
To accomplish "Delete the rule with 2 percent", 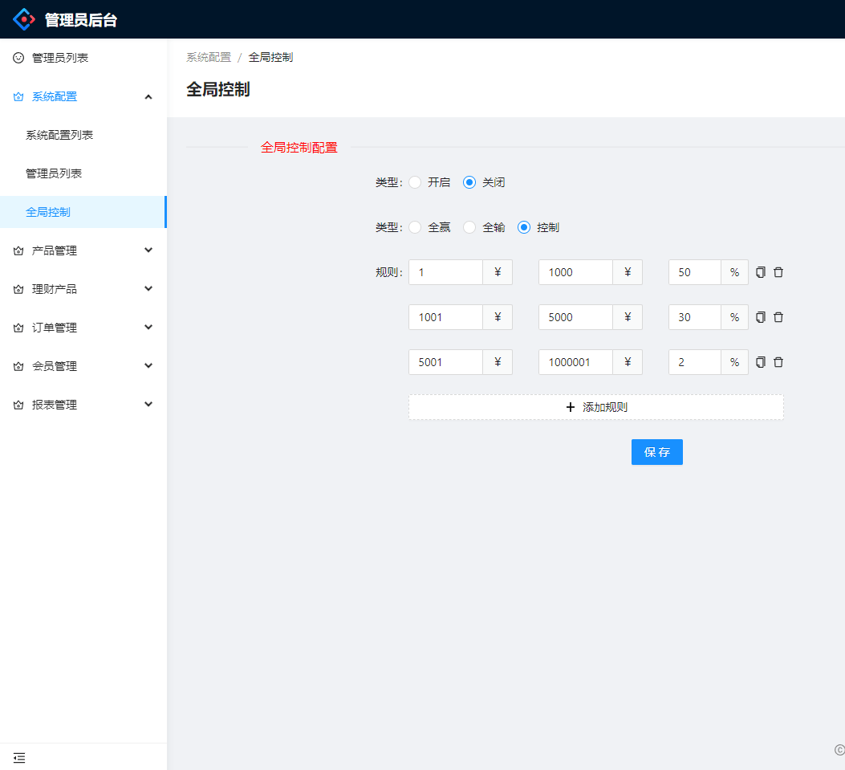I will coord(778,362).
